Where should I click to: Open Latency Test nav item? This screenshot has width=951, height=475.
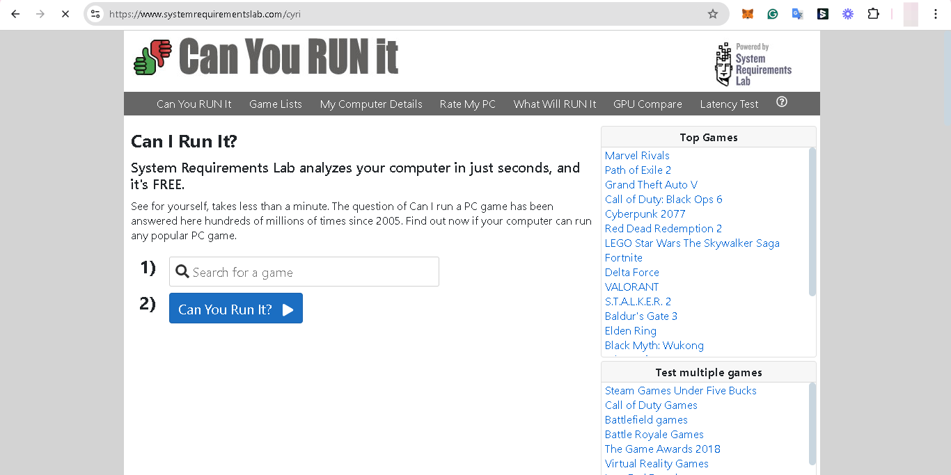click(x=729, y=104)
